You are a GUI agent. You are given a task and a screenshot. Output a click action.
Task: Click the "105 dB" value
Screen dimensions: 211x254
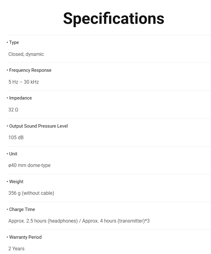(x=16, y=137)
